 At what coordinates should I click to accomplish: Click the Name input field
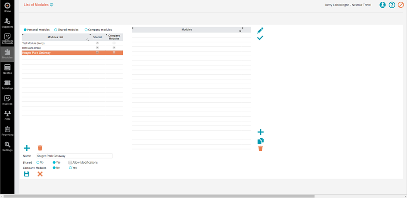(75, 156)
